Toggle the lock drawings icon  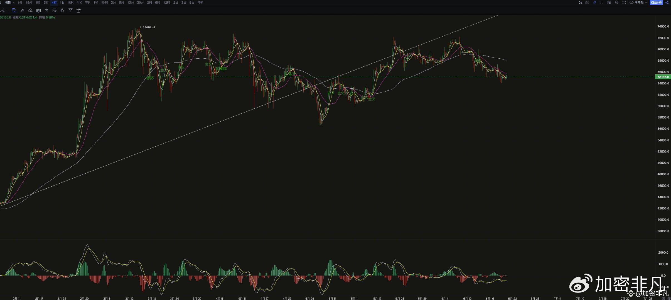[x=46, y=11]
